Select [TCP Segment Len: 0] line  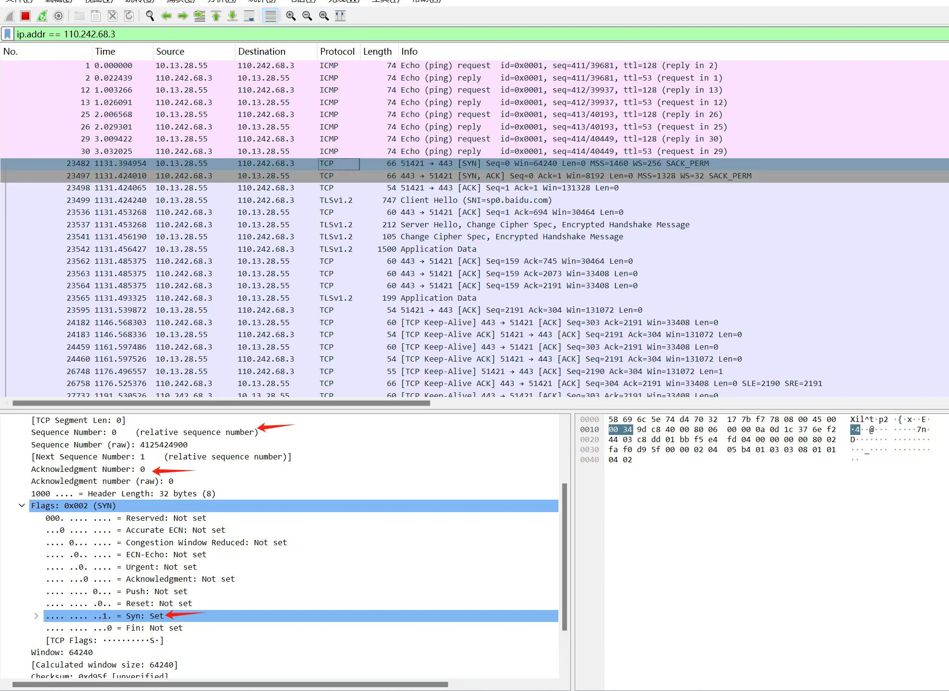point(78,420)
